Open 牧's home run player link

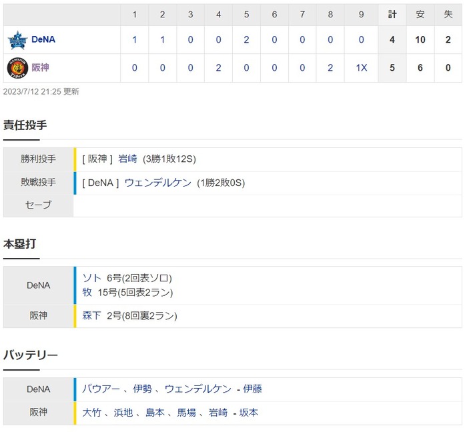(87, 293)
